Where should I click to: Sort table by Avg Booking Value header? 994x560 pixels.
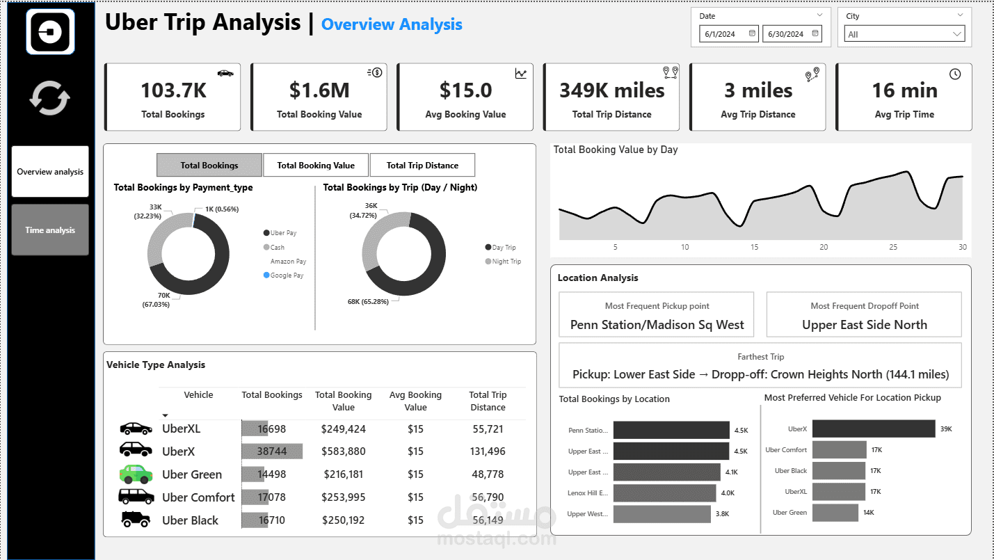point(415,401)
